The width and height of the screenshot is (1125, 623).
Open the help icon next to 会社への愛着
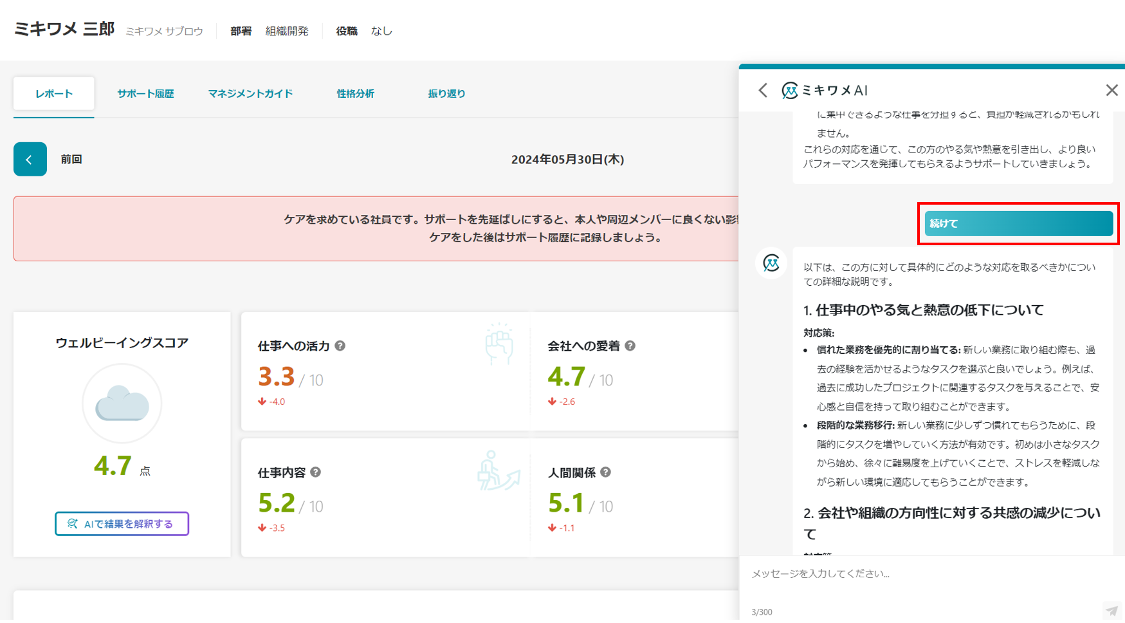click(630, 346)
